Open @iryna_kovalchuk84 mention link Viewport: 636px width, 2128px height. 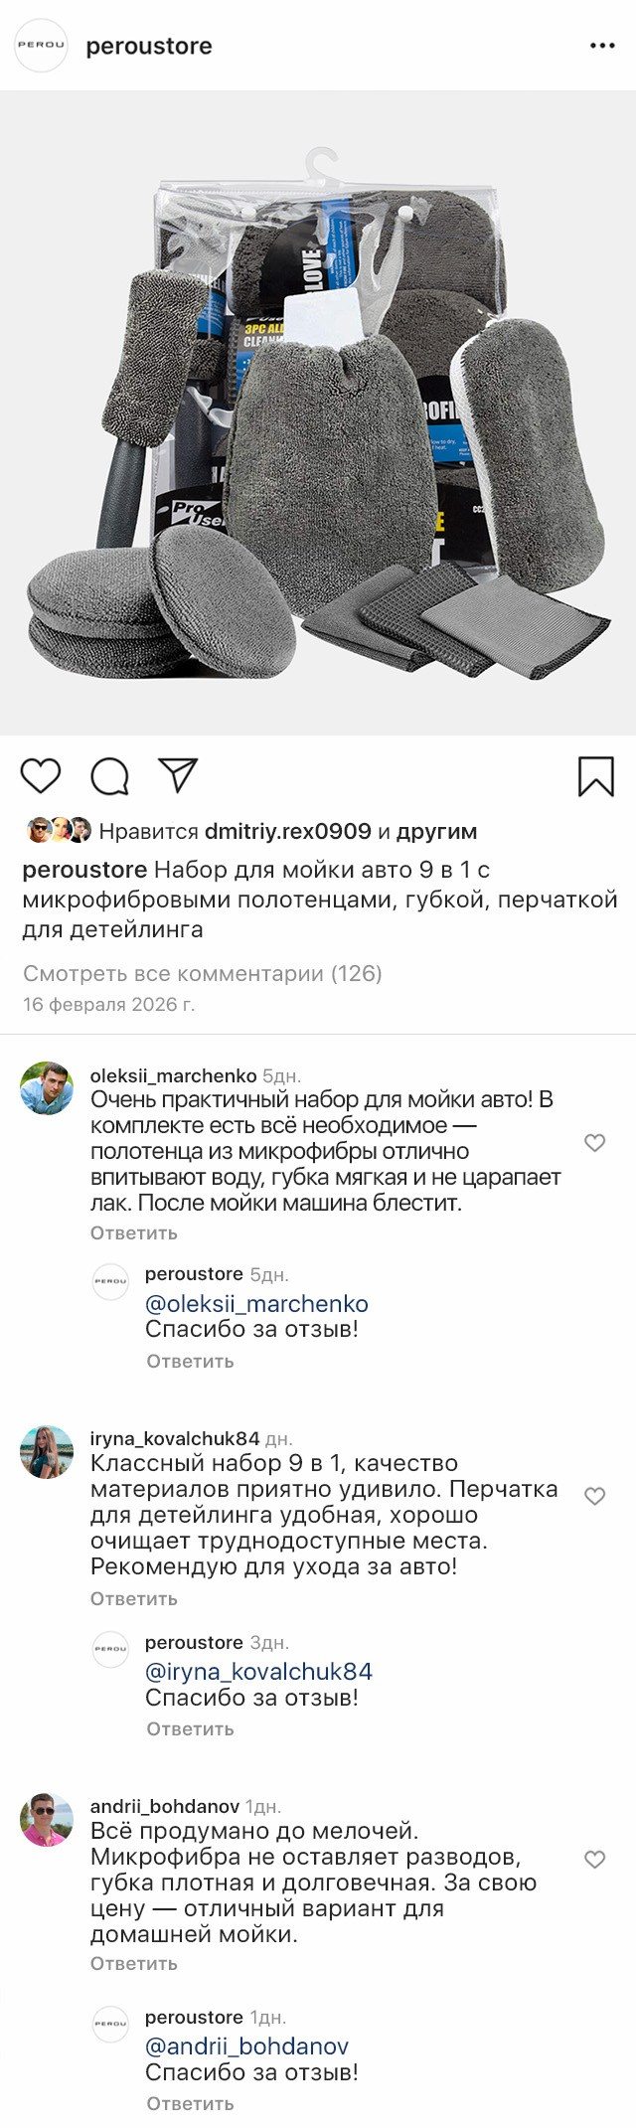click(x=258, y=1672)
